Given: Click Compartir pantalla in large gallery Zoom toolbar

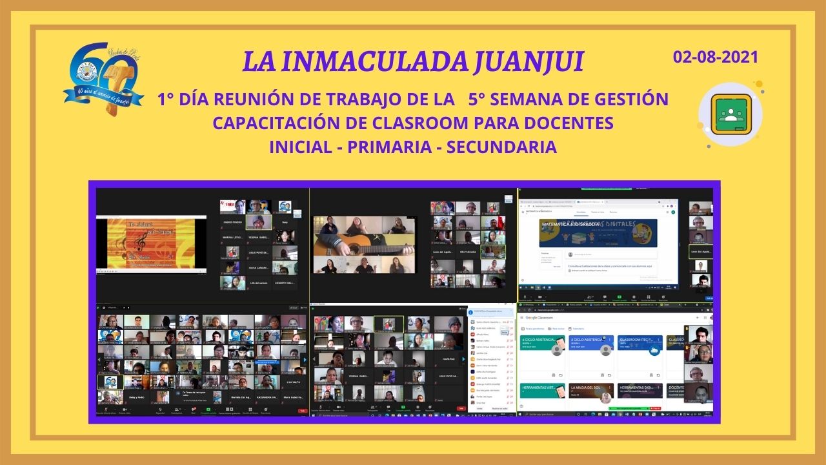Looking at the screenshot, I should coord(208,409).
